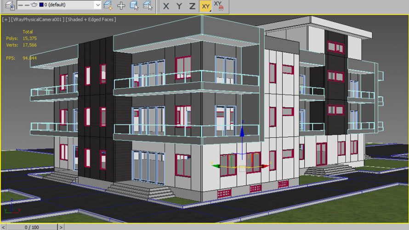Add selection to current layer plus icon
The width and height of the screenshot is (409, 230).
click(121, 6)
